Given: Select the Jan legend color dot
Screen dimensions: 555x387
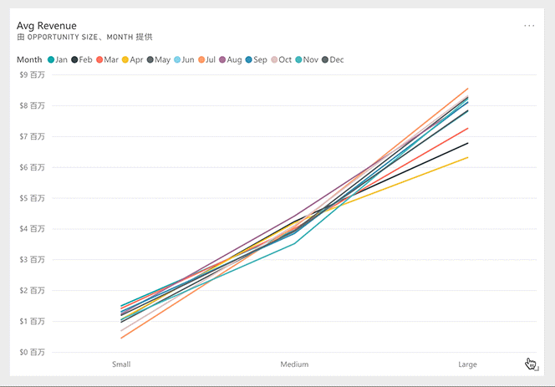Looking at the screenshot, I should 51,60.
